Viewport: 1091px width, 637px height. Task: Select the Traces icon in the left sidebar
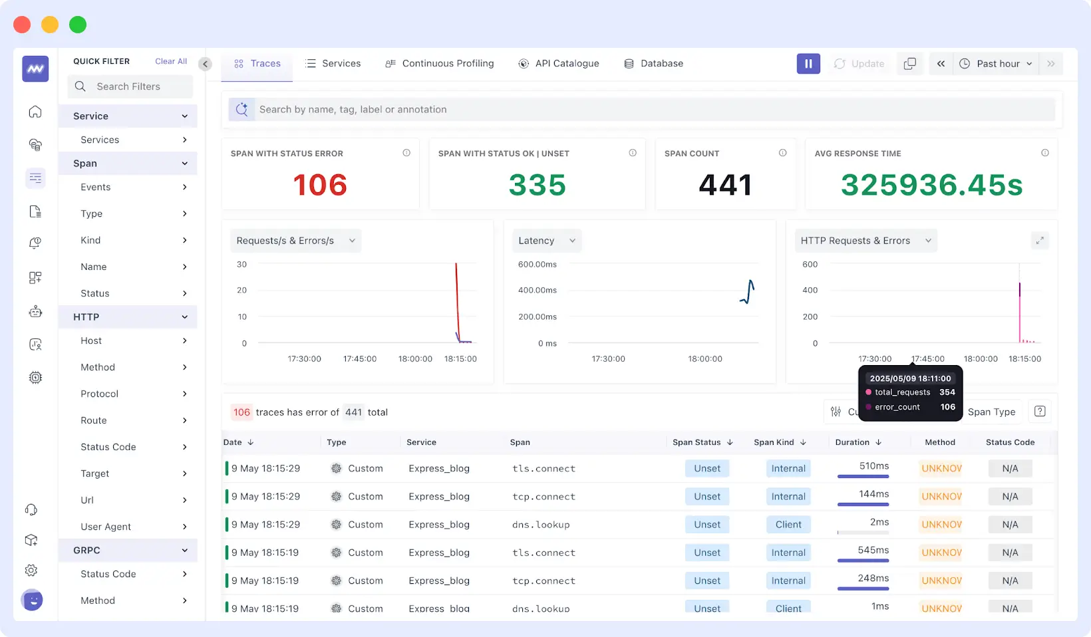[x=35, y=178]
